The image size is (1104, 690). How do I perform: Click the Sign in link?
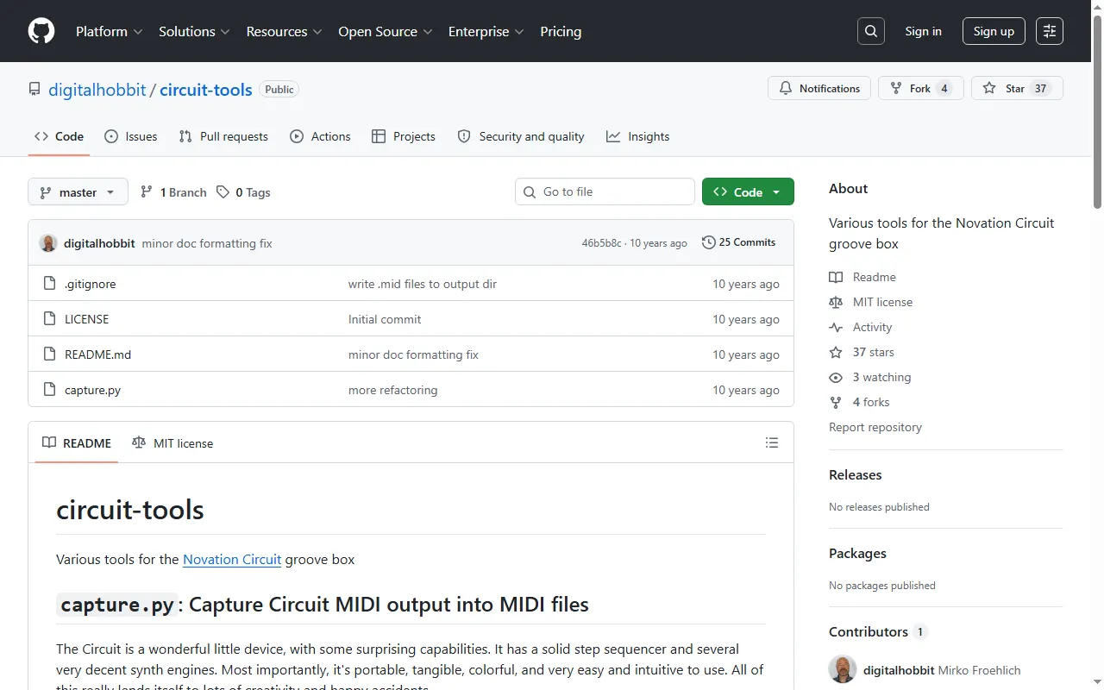[x=923, y=31]
